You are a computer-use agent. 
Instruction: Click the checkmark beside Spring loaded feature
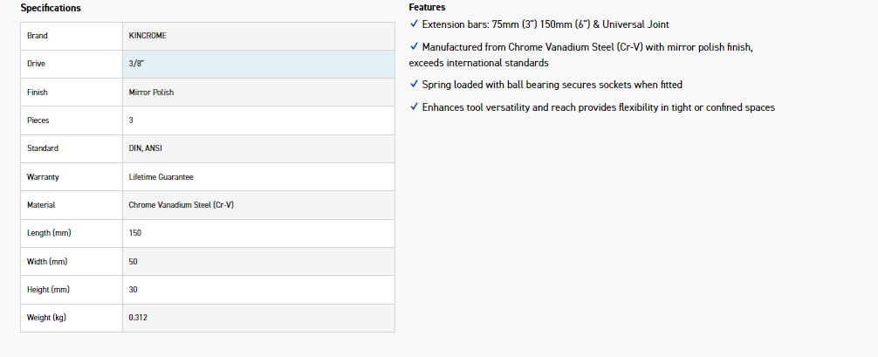point(414,85)
